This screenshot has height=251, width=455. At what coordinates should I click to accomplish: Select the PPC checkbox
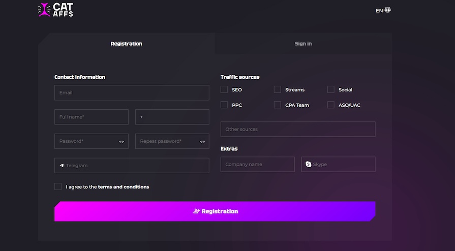pyautogui.click(x=224, y=105)
